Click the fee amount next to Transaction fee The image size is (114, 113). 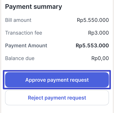pos(98,33)
